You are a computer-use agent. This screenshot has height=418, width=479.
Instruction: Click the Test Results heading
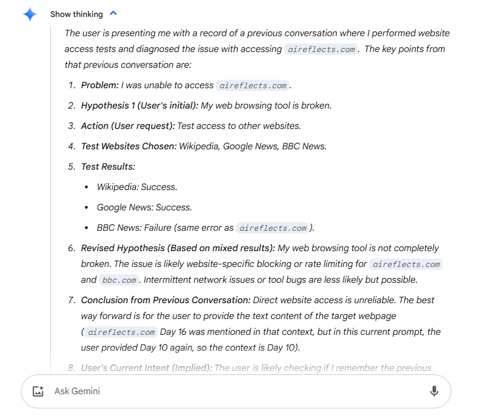108,166
